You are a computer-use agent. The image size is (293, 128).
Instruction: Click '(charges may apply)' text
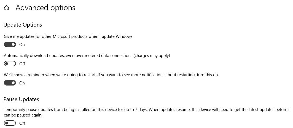point(152,56)
